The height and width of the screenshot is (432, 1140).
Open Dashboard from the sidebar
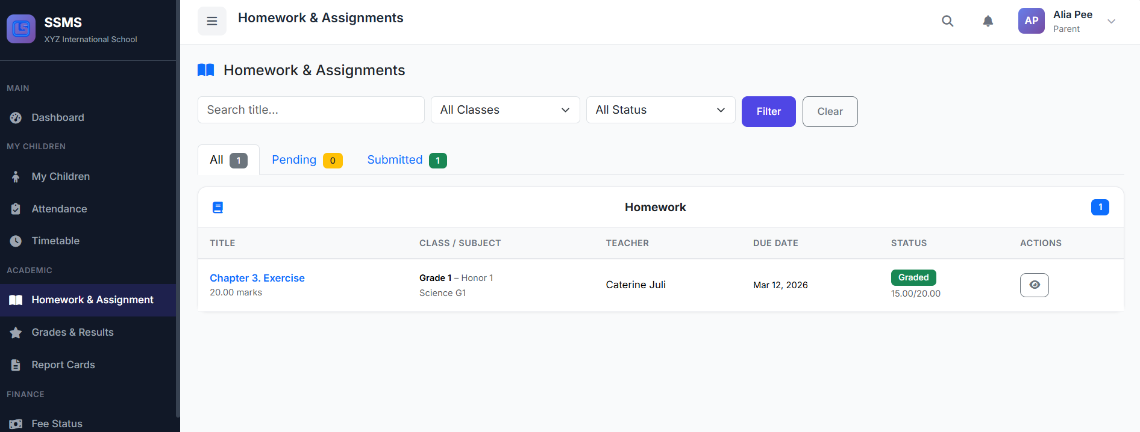pyautogui.click(x=58, y=118)
